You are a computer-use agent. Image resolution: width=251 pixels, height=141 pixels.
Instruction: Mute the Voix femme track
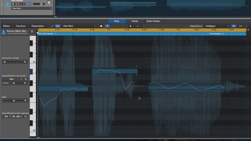[13, 4]
